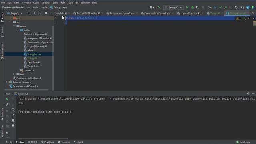Select TypeData.kt in the project tree
256x144 pixels.
[34, 62]
